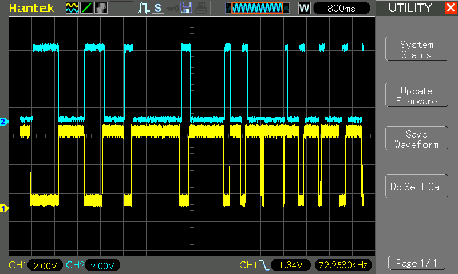
Task: Click the cyan CH2 label at the bottom
Action: pos(75,265)
